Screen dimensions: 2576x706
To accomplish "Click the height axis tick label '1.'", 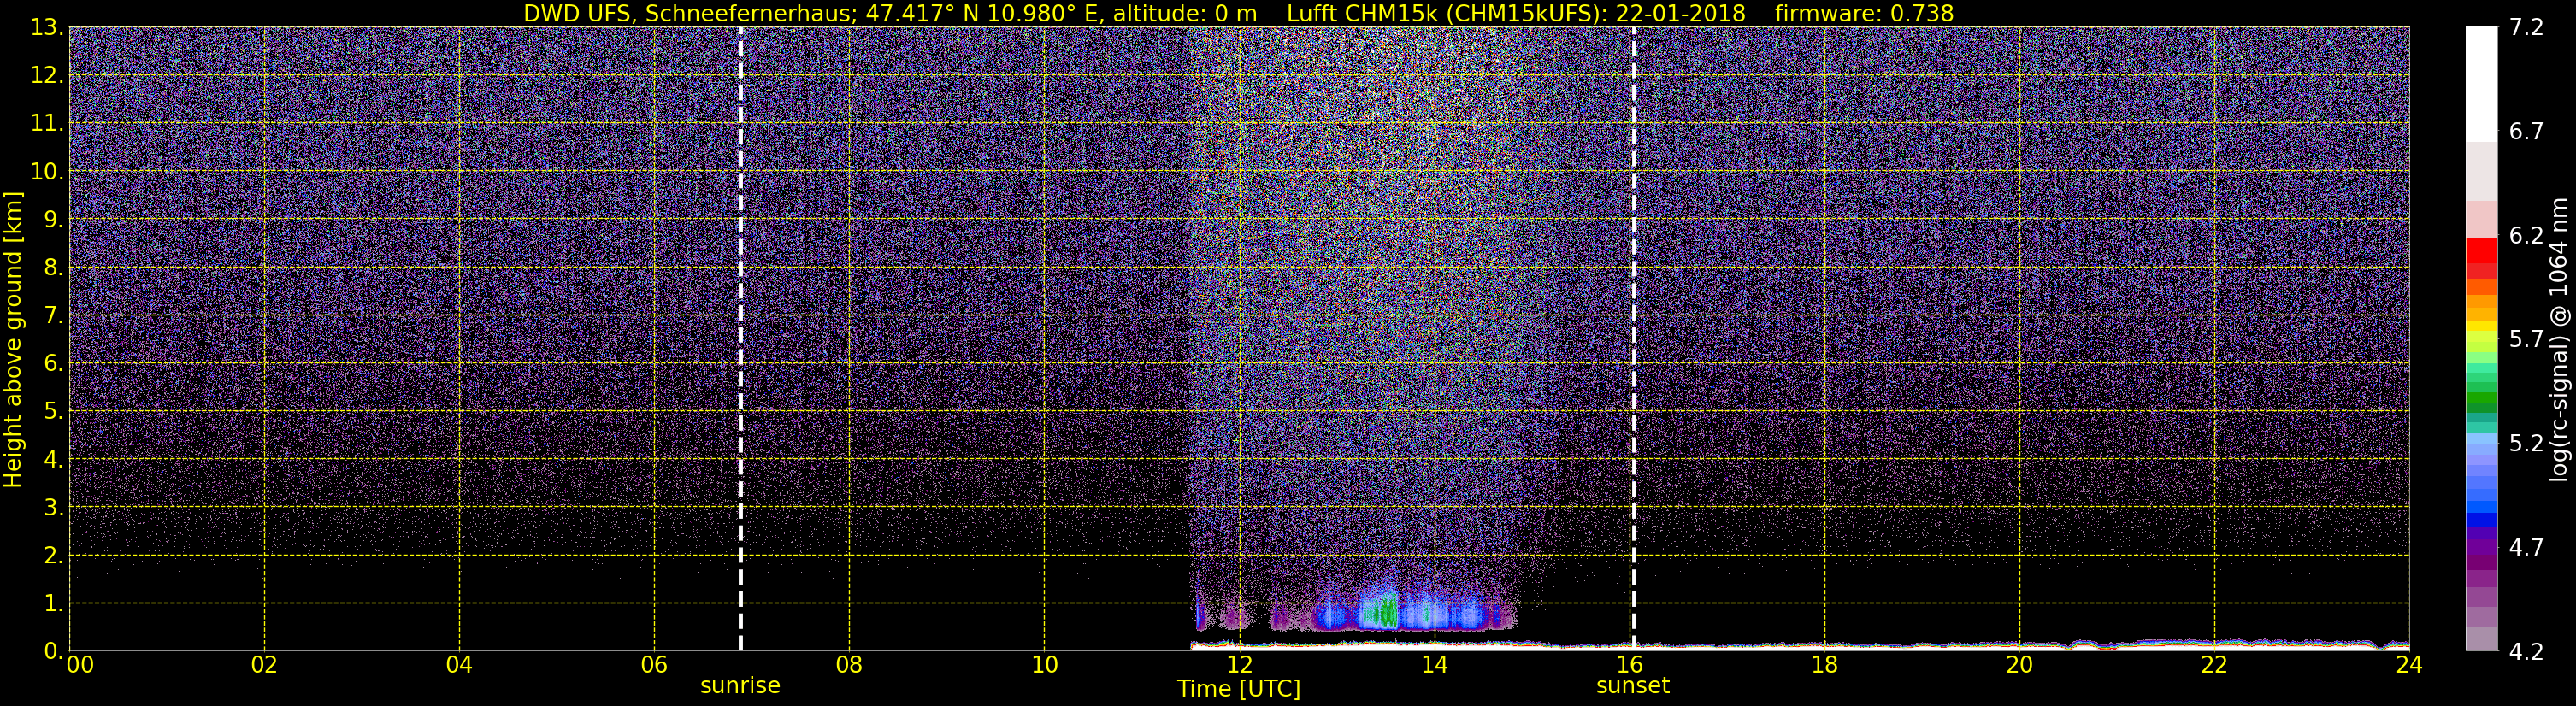I will tap(53, 604).
